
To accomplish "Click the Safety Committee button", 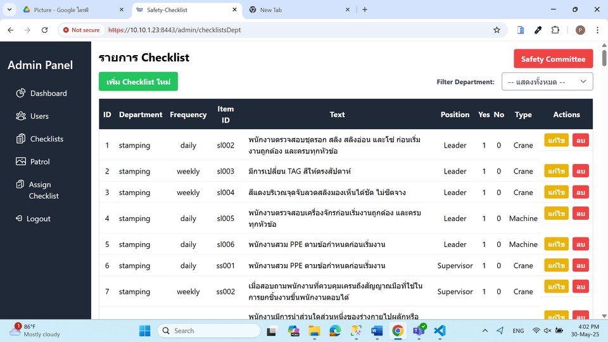I will tap(554, 59).
